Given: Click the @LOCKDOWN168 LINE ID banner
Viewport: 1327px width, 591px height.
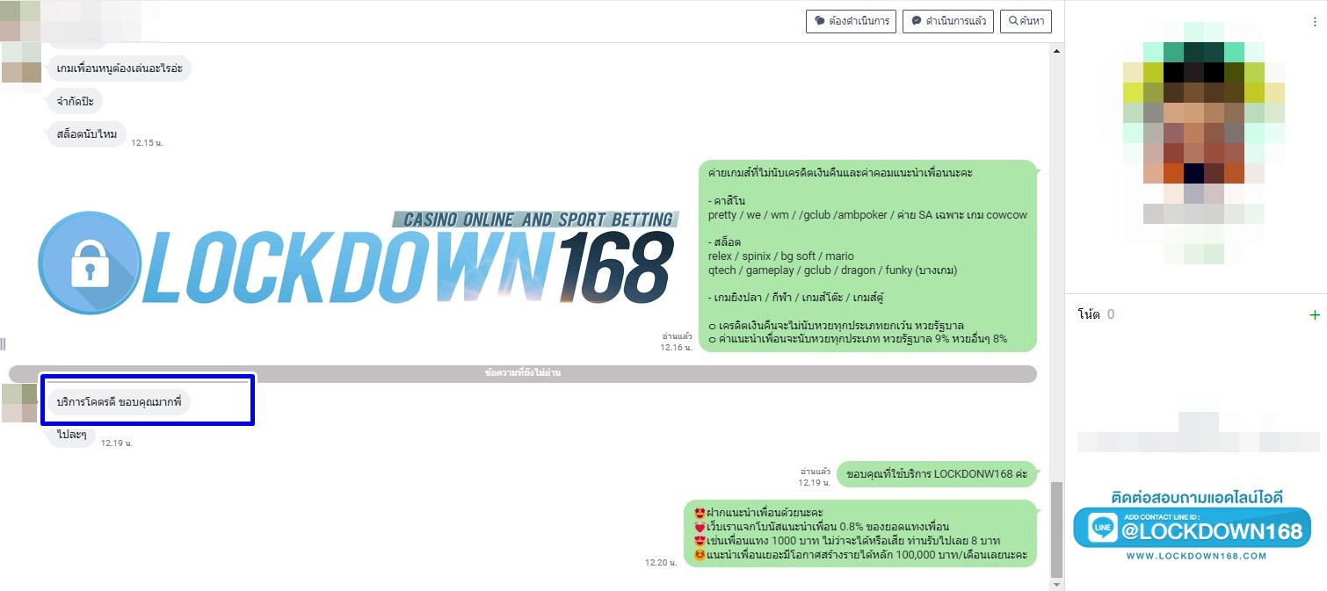Looking at the screenshot, I should [1193, 529].
